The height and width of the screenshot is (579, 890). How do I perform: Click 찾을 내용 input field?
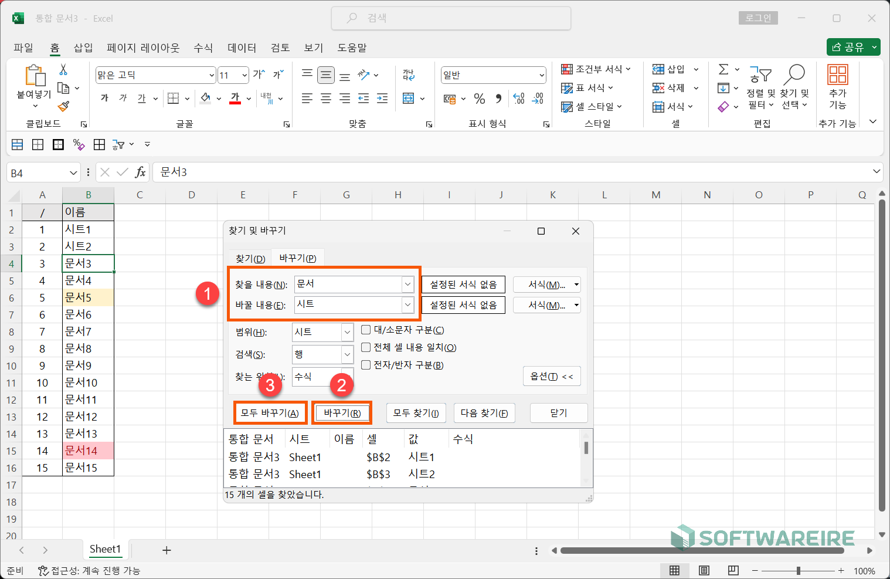point(348,284)
